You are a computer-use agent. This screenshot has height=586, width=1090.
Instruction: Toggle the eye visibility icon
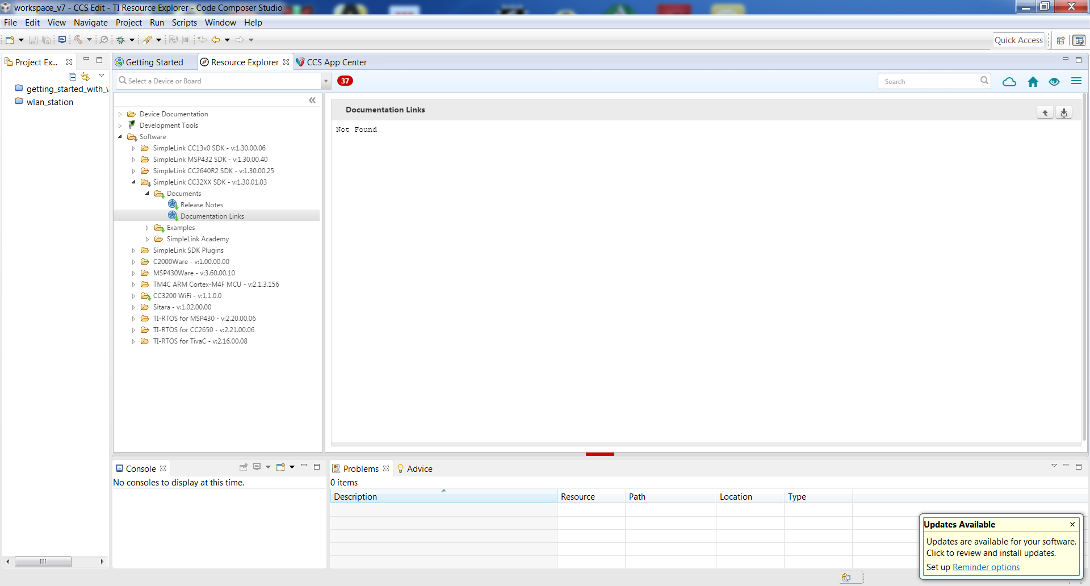point(1054,82)
